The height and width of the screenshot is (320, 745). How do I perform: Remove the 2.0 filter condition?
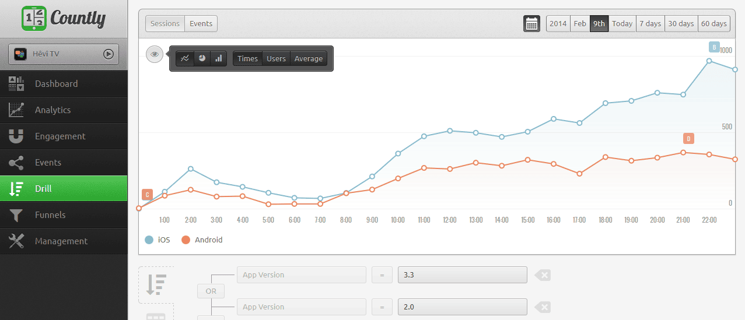pos(543,307)
